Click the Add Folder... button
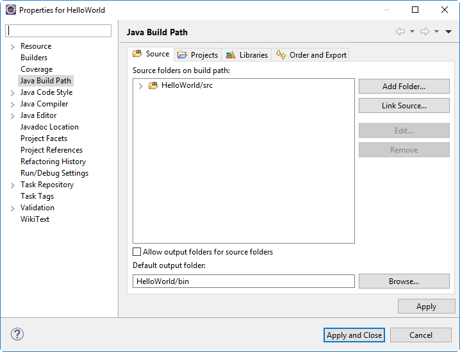 coord(404,87)
